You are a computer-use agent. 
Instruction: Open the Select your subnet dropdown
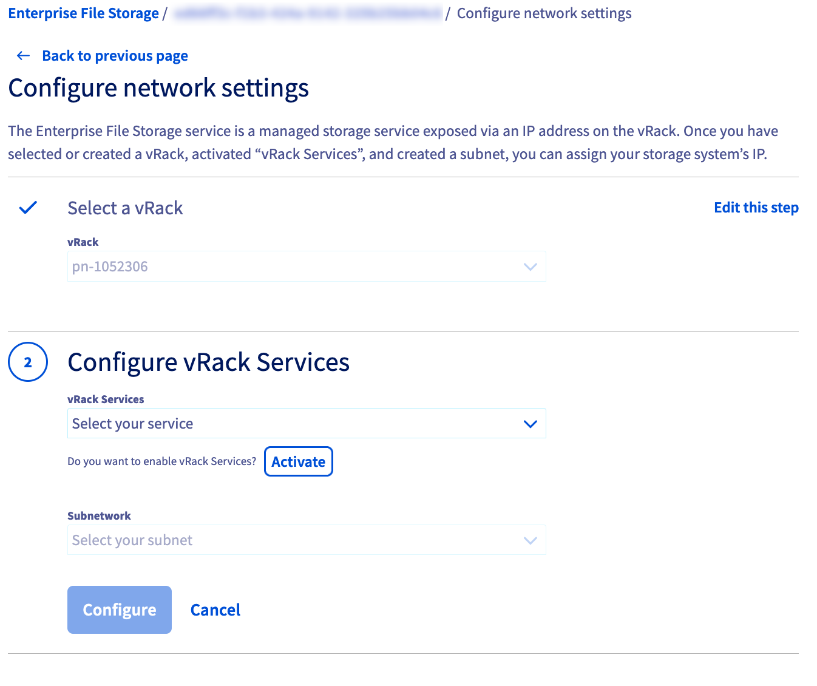coord(307,540)
